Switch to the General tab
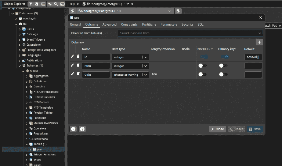The height and width of the screenshot is (166, 282). pos(75,24)
